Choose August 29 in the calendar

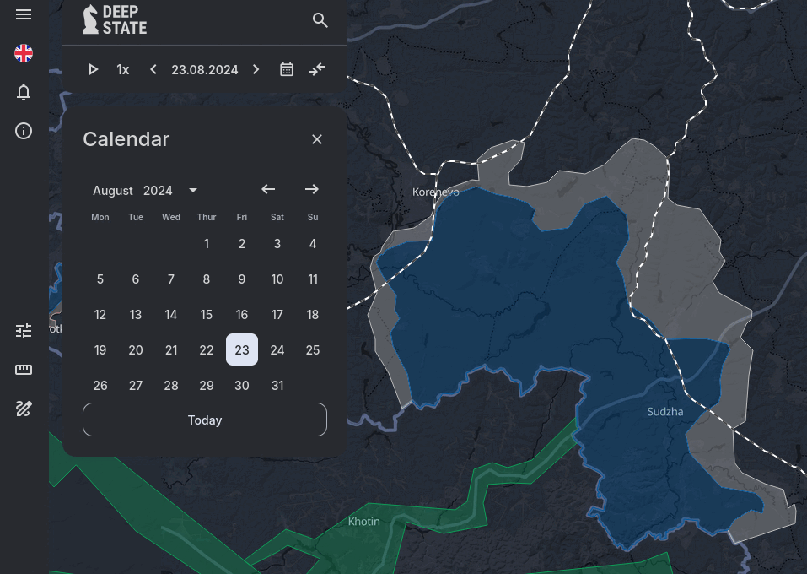click(207, 386)
